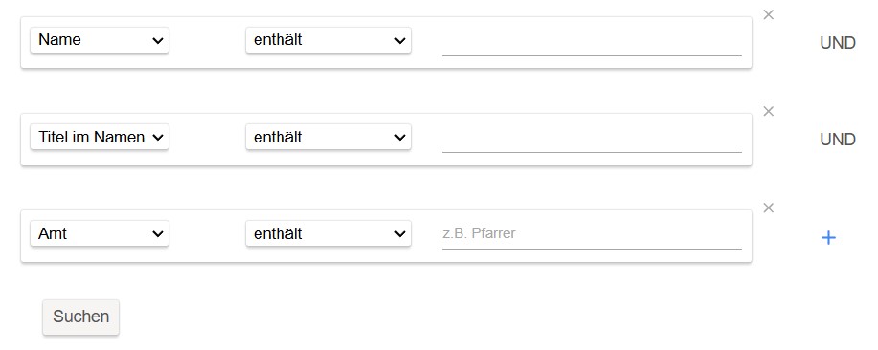Open the Amt field selector dropdown
878x350 pixels.
point(100,233)
